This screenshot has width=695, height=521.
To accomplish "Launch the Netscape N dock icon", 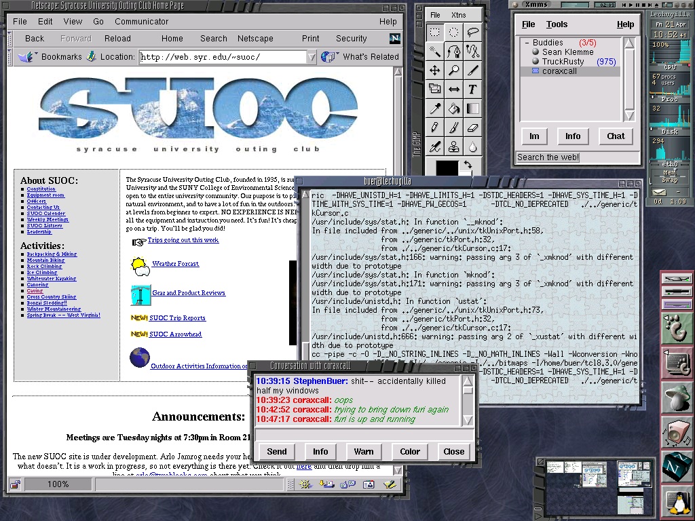I will (677, 467).
